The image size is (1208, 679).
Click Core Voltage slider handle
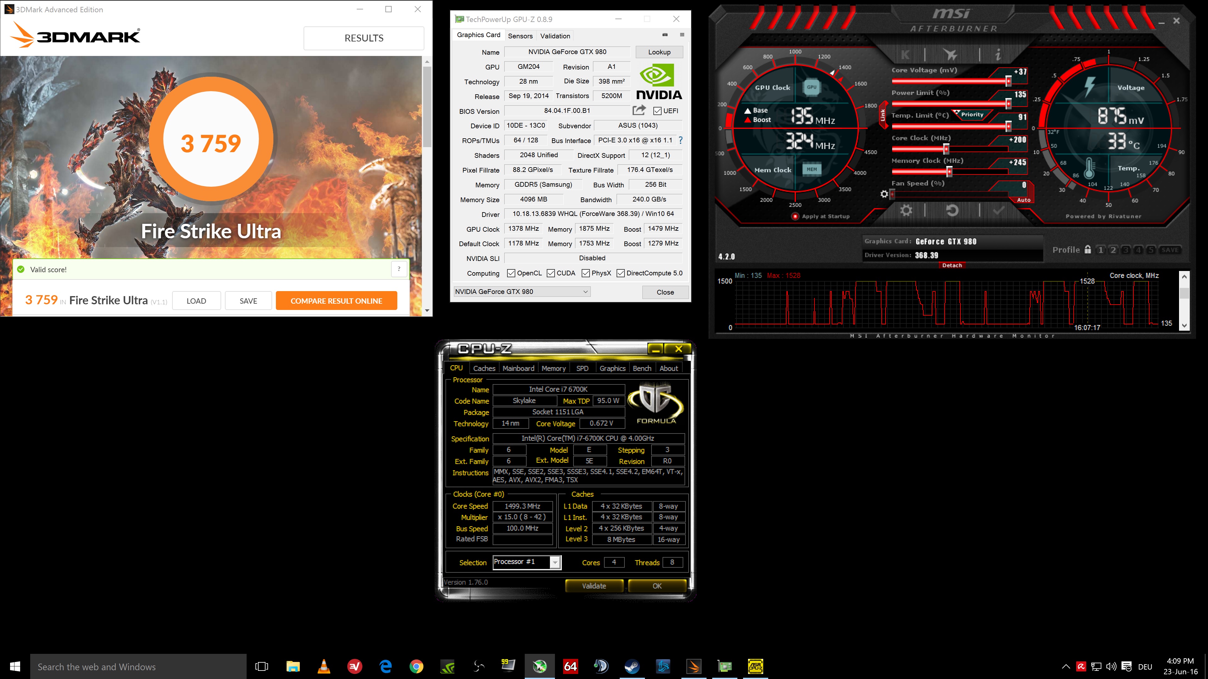(1008, 81)
